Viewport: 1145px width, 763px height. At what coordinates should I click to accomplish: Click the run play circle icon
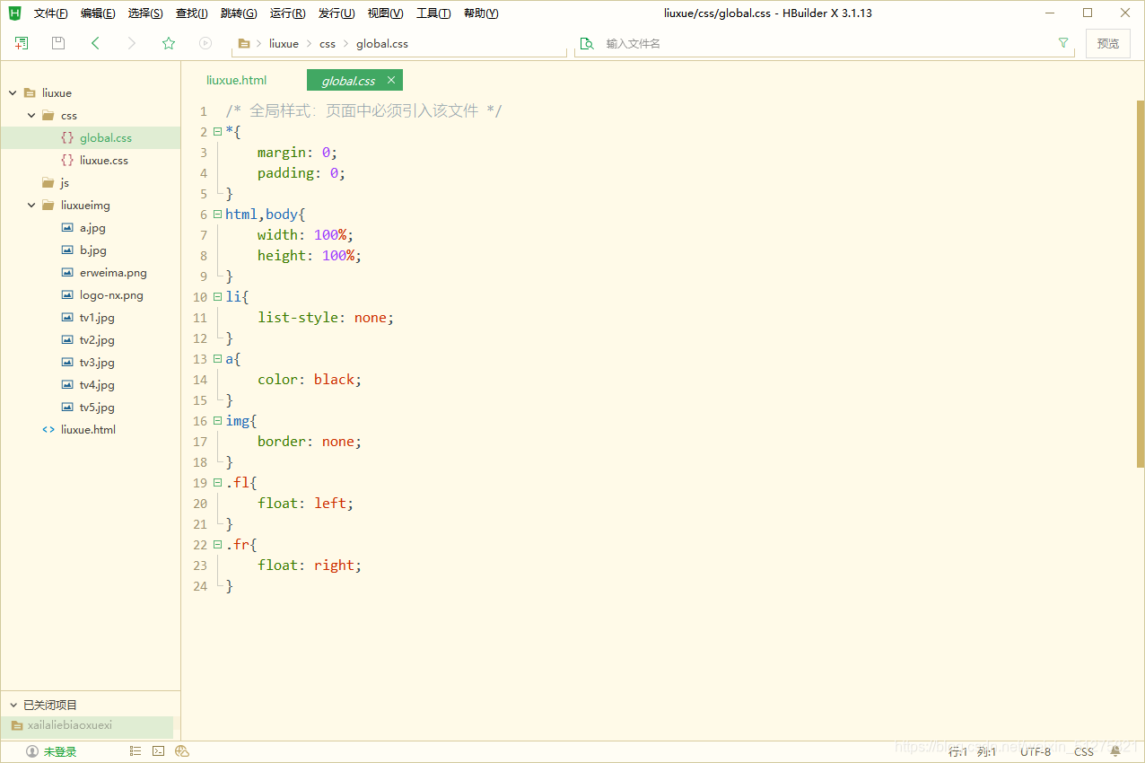(x=205, y=43)
